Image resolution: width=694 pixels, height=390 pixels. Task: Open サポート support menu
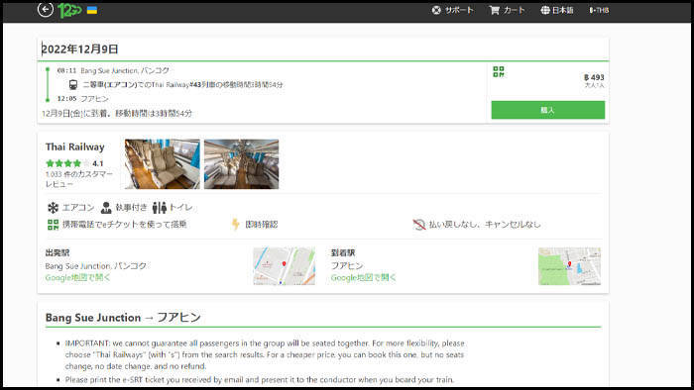(x=453, y=10)
